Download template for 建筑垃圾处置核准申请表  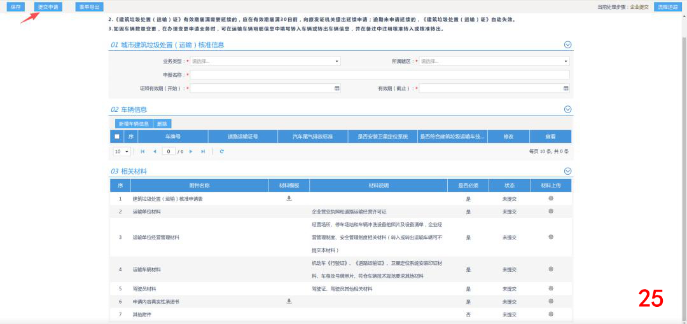point(289,198)
